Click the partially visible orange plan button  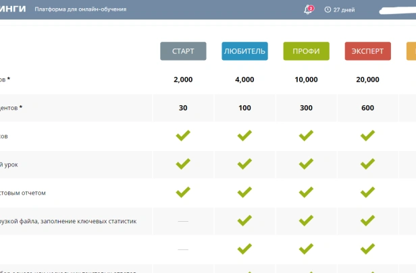[x=411, y=51]
